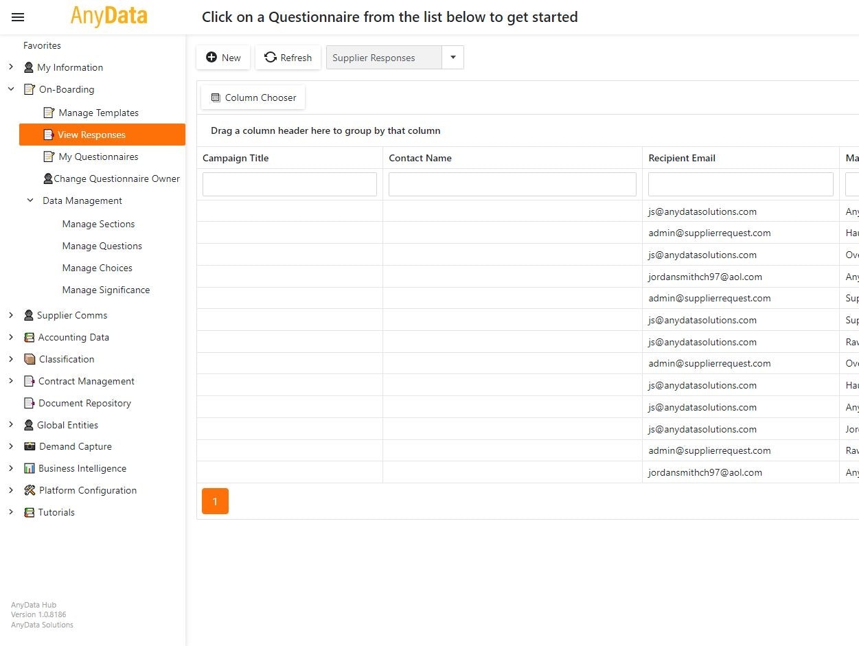Expand the Contract Management node
The width and height of the screenshot is (859, 646).
(x=11, y=381)
